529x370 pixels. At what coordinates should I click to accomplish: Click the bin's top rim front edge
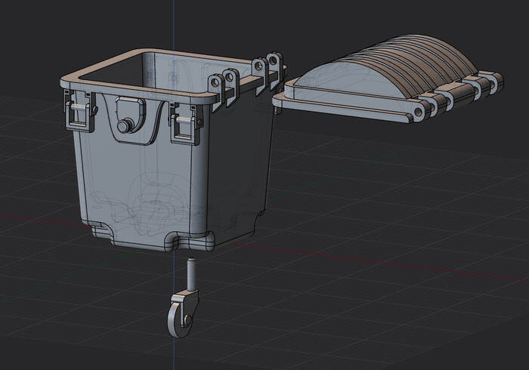coord(136,91)
